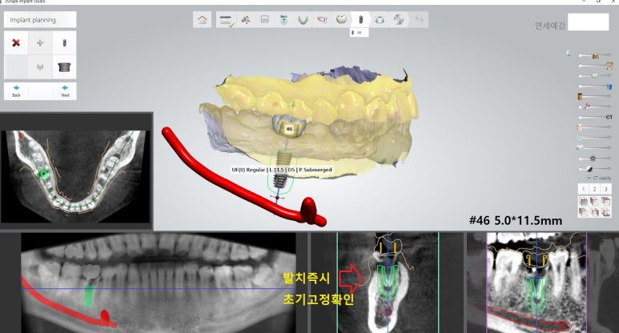The height and width of the screenshot is (333, 619).
Task: Open the third workflow step icon
Action: pyautogui.click(x=264, y=20)
